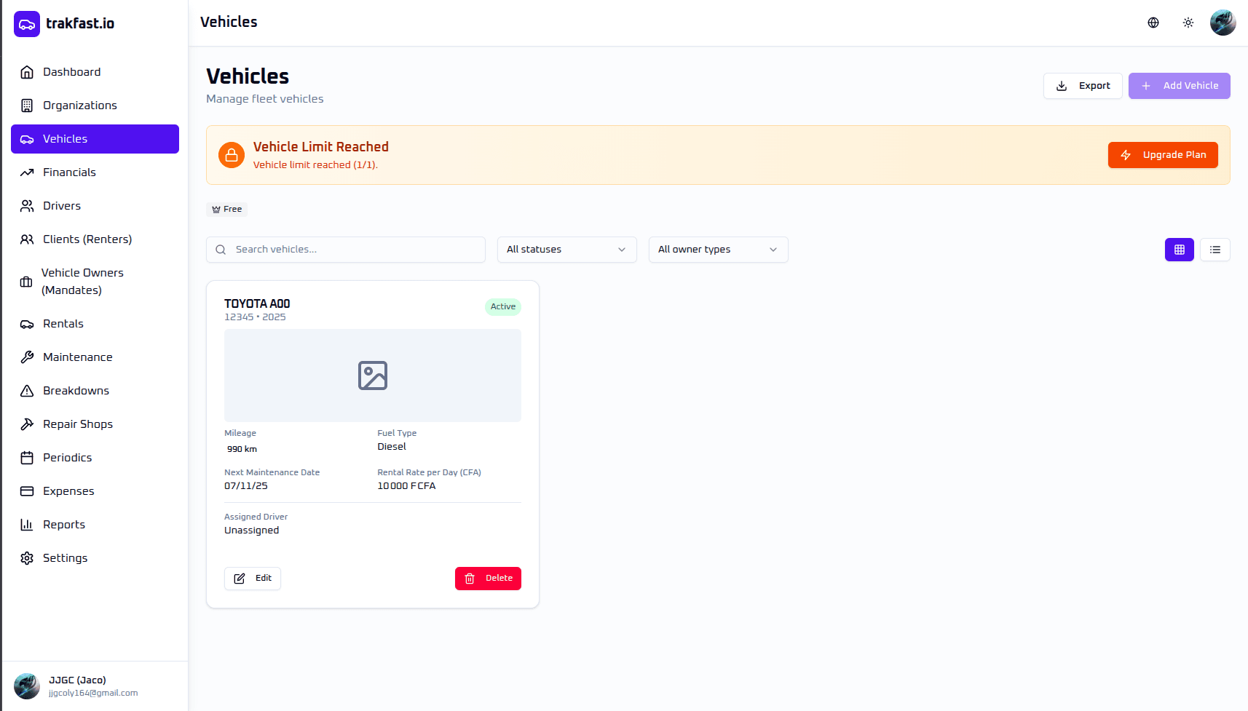
Task: Go to Maintenance in the sidebar
Action: click(77, 357)
